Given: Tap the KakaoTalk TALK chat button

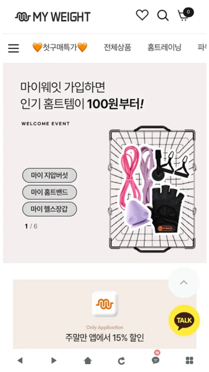Looking at the screenshot, I should click(184, 320).
